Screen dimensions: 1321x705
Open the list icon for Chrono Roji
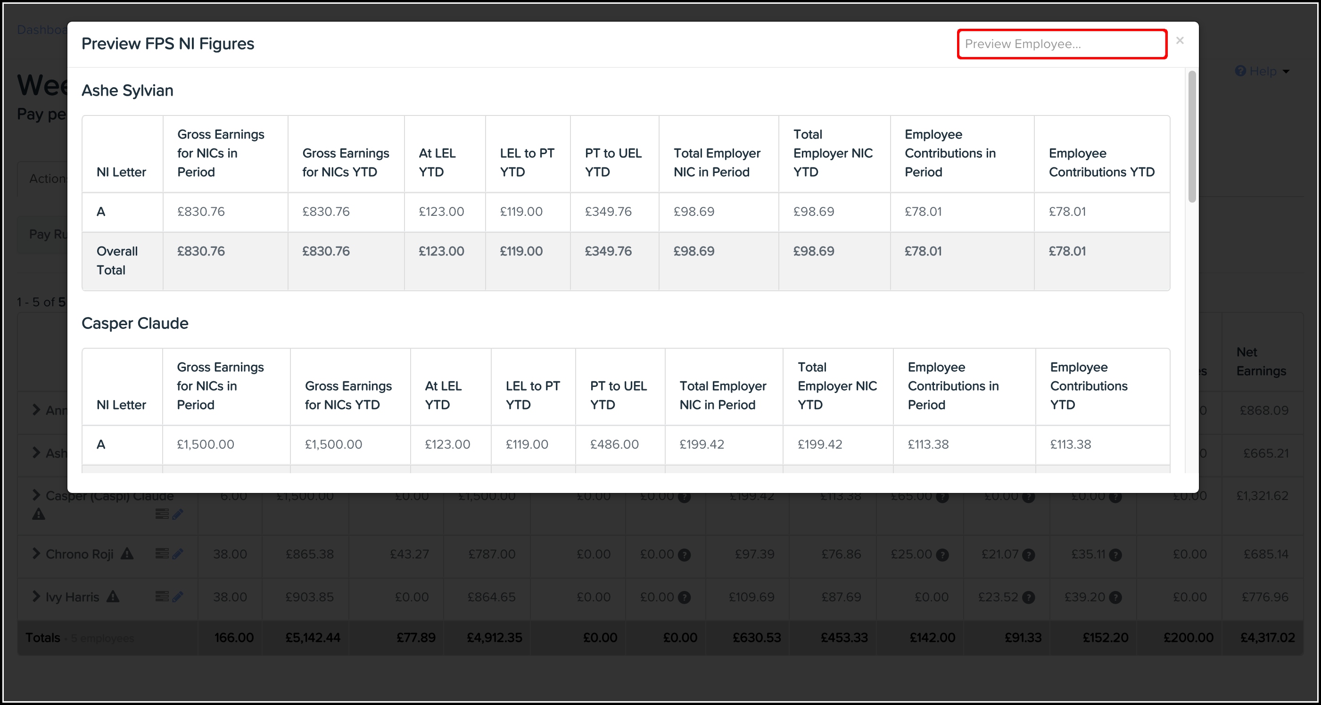pyautogui.click(x=162, y=554)
